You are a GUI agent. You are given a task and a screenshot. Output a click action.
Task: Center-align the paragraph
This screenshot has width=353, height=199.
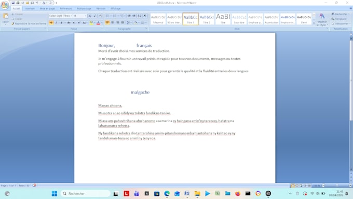[112, 22]
